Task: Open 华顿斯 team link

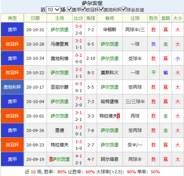Action: [110, 30]
